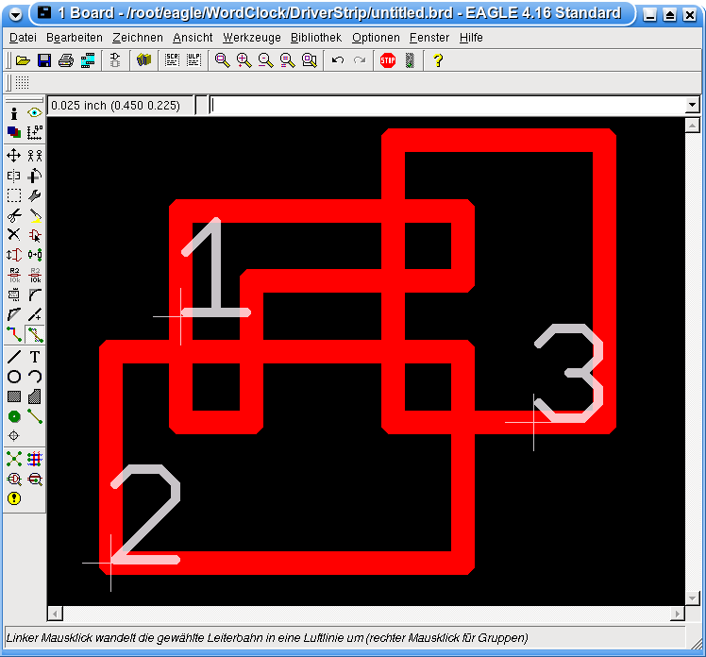Select the Polygon tool
The image size is (706, 657).
35,396
